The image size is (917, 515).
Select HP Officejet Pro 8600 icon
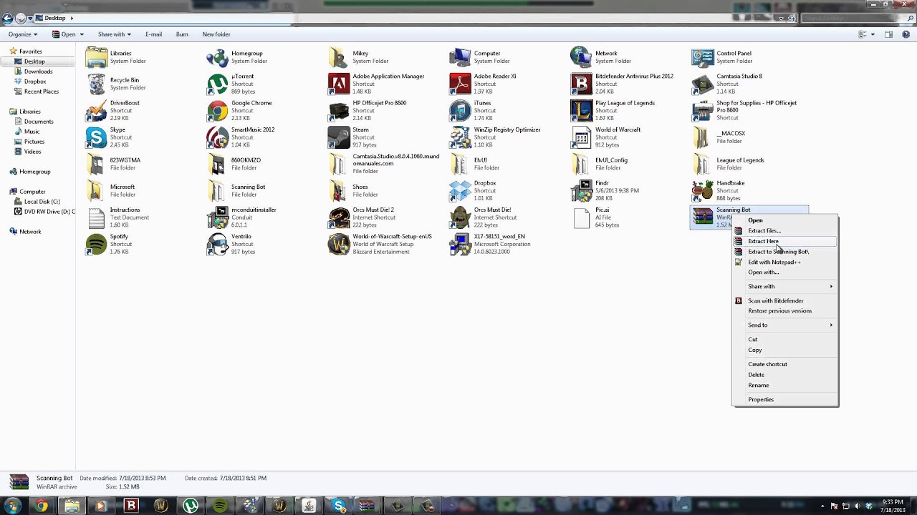point(339,110)
